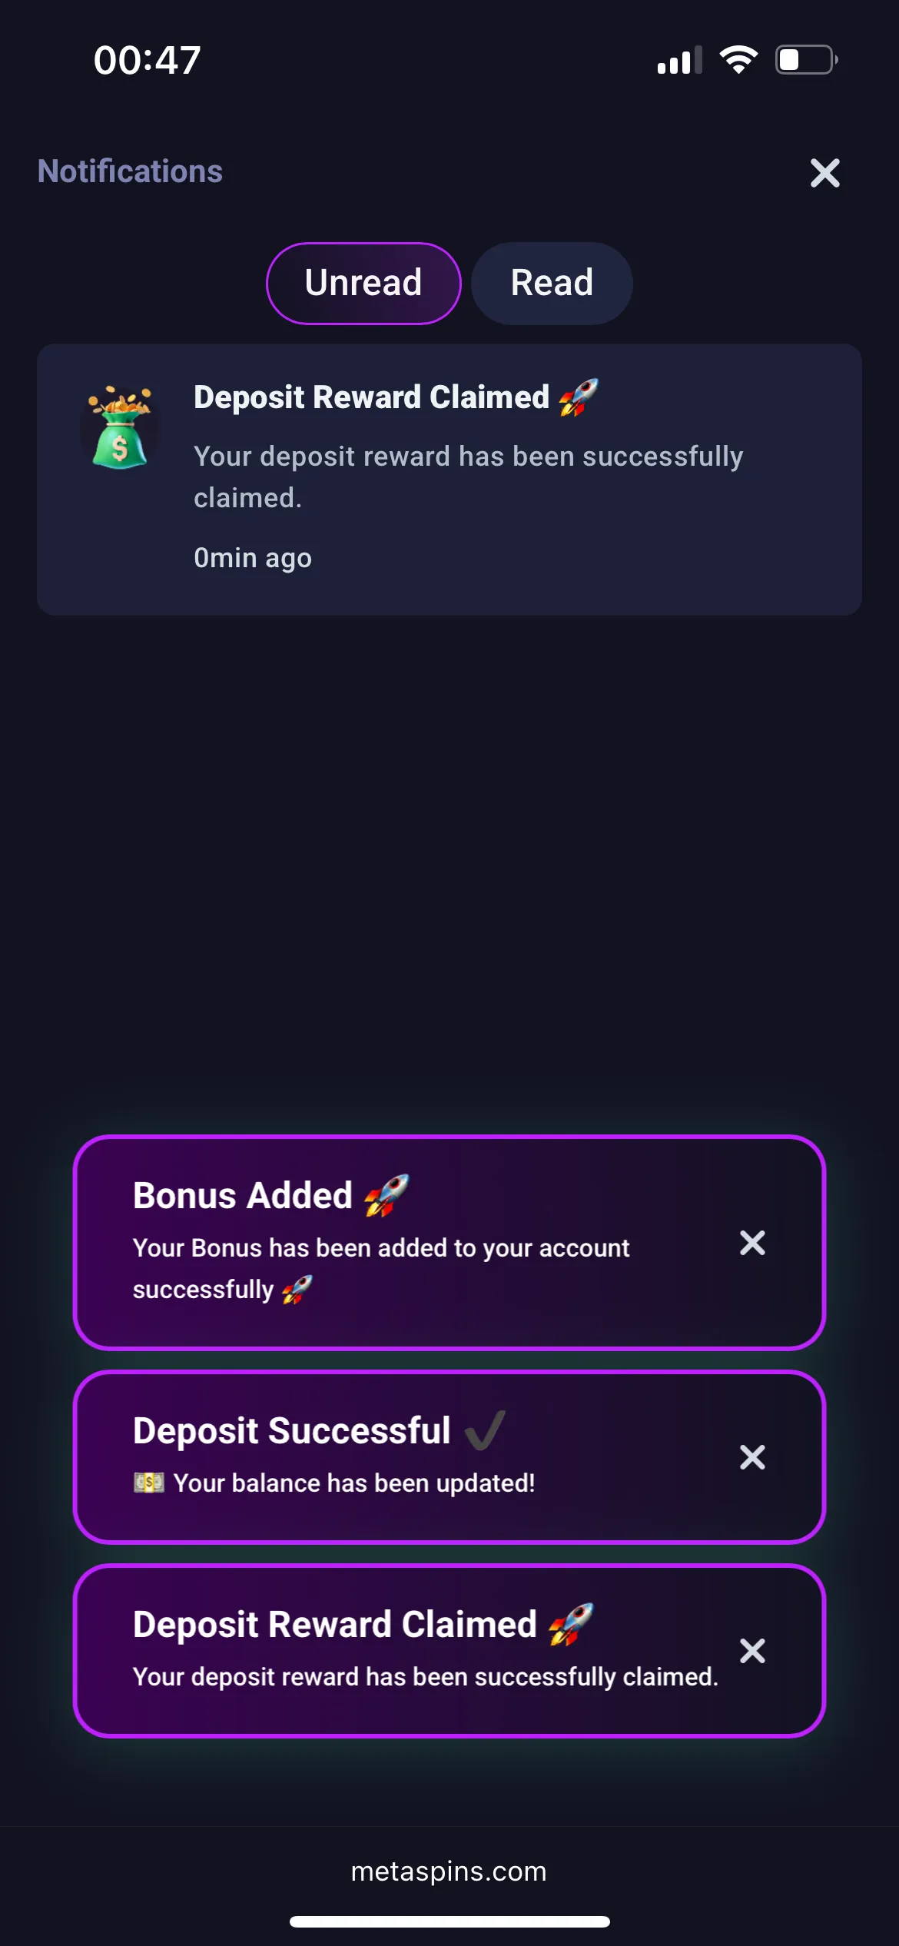Switch to the Read tab
899x1946 pixels.
point(552,283)
